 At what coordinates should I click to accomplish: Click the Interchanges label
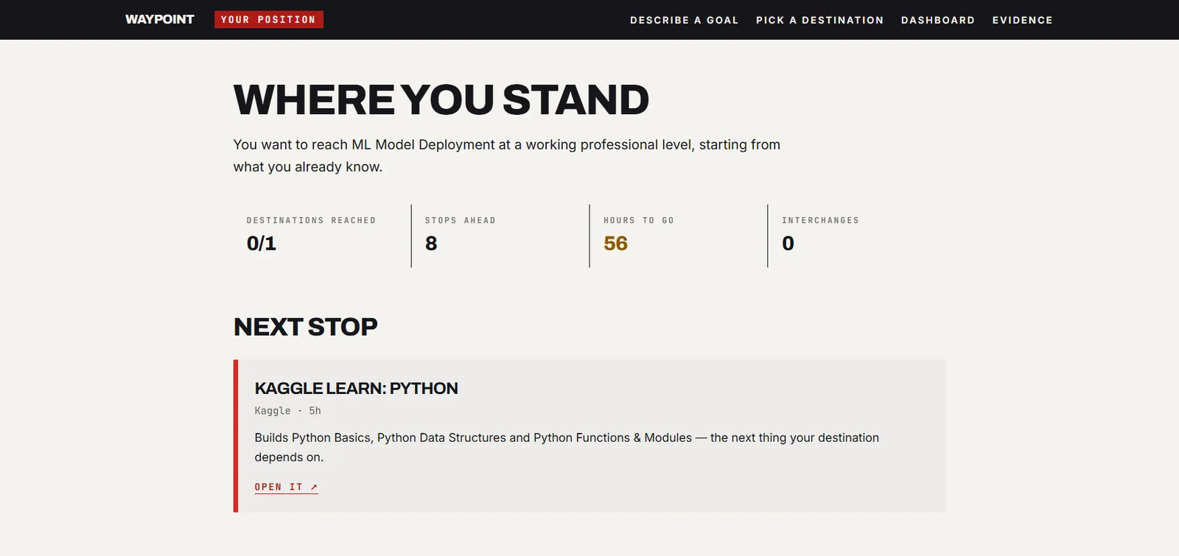tap(820, 220)
